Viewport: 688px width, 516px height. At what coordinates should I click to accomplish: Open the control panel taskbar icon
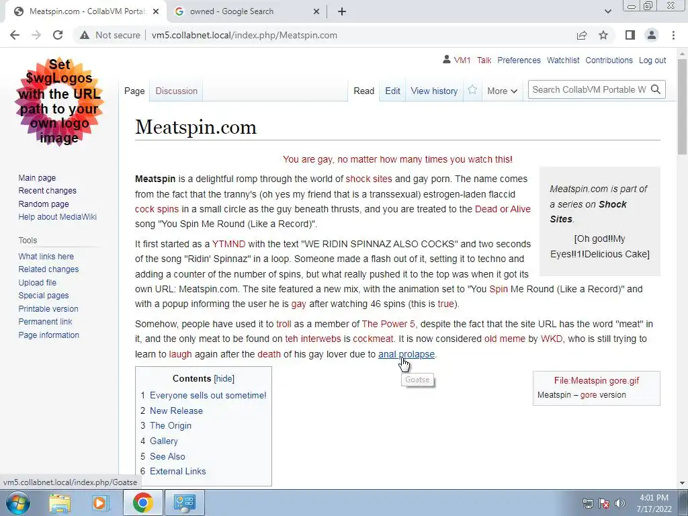184,503
